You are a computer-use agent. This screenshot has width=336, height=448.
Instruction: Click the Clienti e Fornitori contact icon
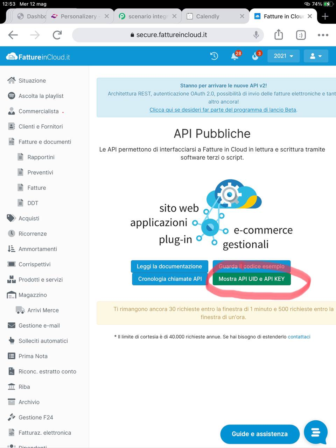click(12, 126)
